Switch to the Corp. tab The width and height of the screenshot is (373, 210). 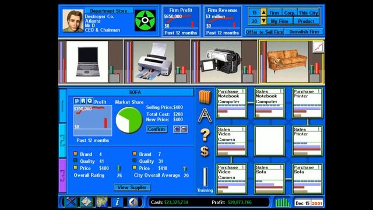290,13
